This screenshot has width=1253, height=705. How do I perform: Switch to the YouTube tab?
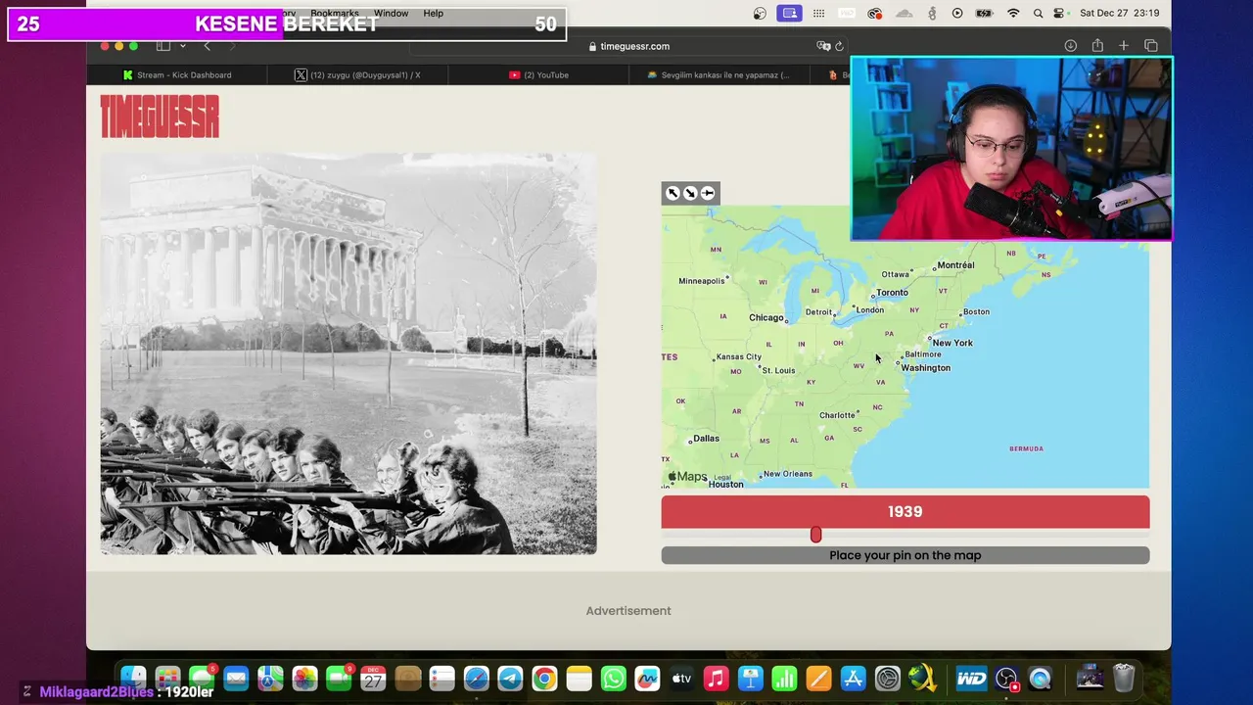(x=539, y=75)
